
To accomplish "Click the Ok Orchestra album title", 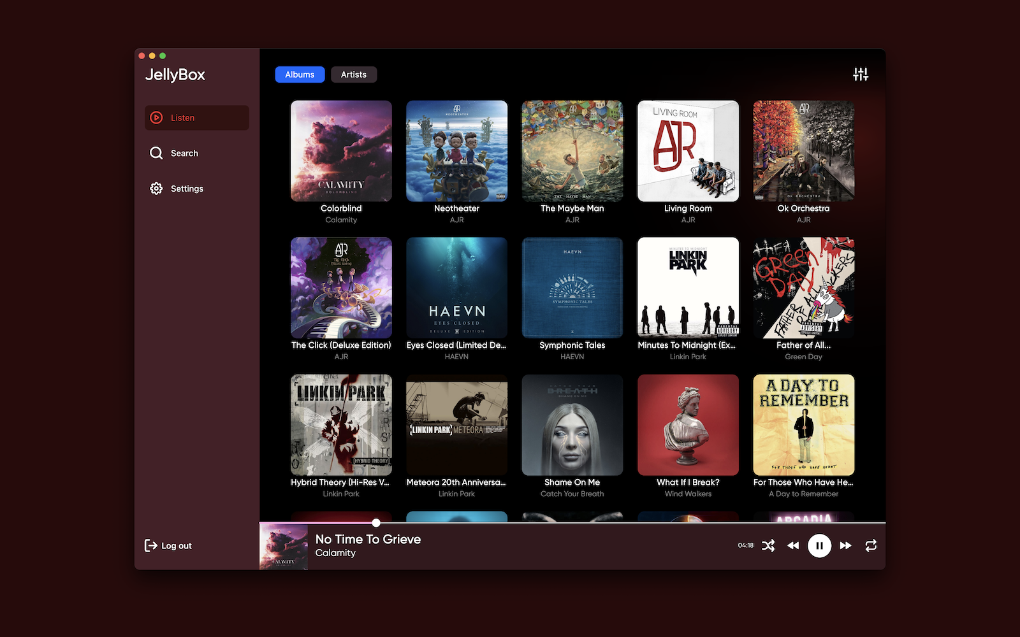I will [803, 208].
